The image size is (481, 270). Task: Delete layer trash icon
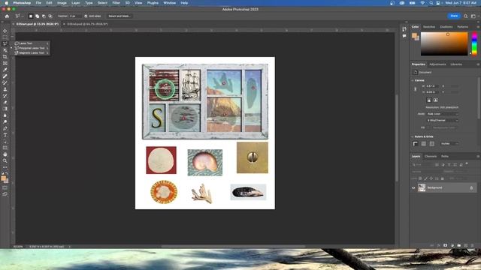[x=473, y=245]
